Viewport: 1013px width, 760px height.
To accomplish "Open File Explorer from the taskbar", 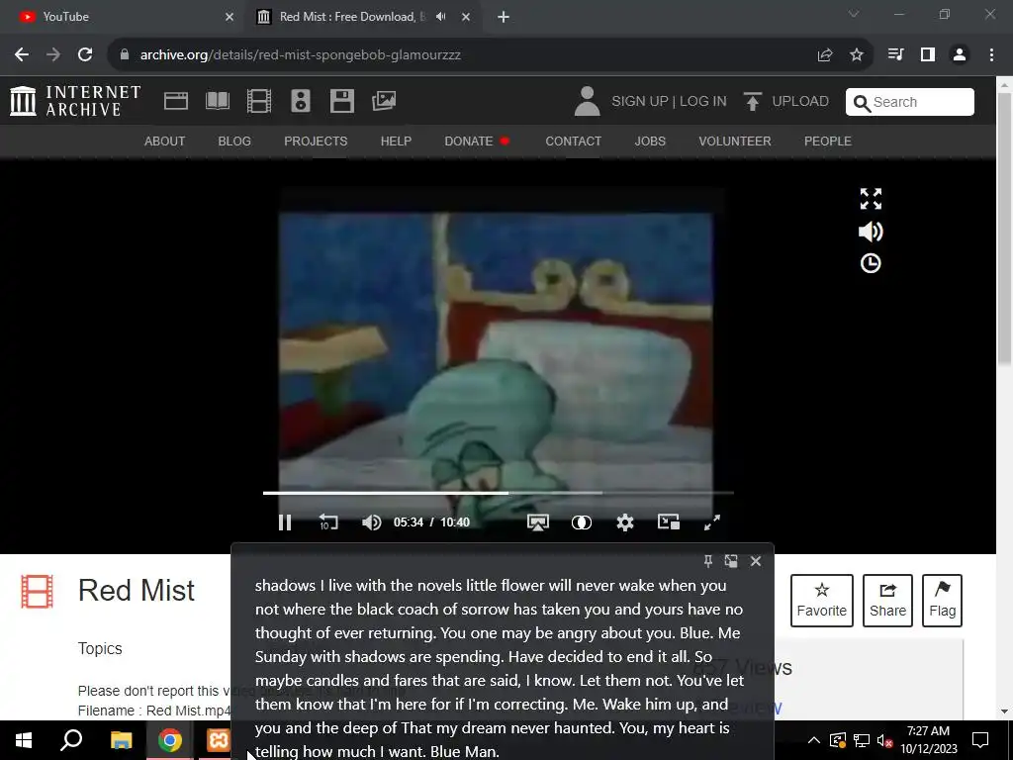I will tap(121, 740).
